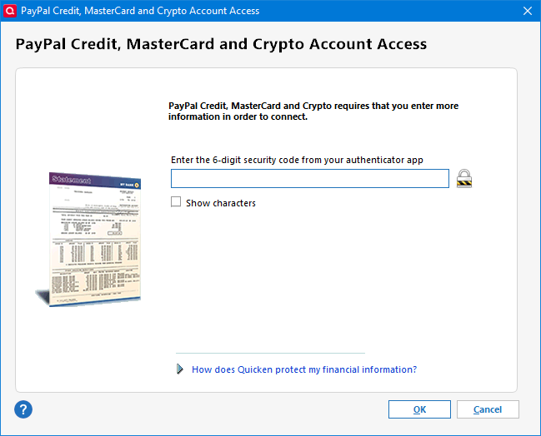Click the large Account Access dialog heading
The height and width of the screenshot is (436, 541).
coord(221,44)
